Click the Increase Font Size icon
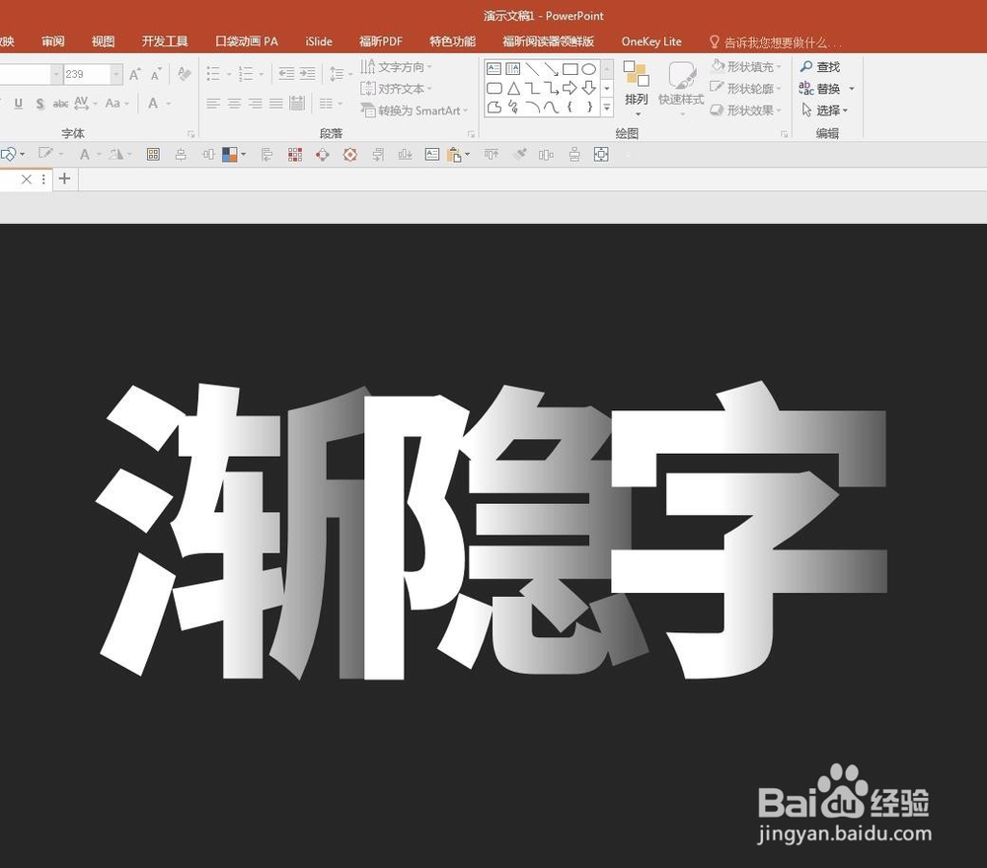 pos(134,74)
